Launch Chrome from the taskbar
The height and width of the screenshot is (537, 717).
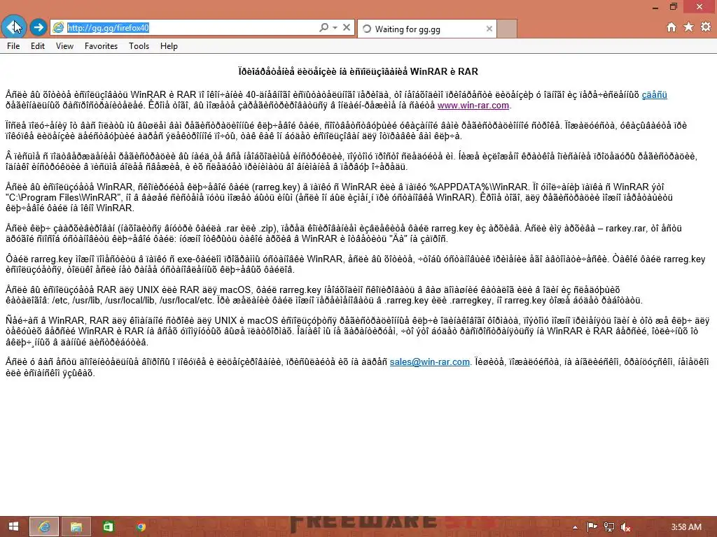coord(141,527)
